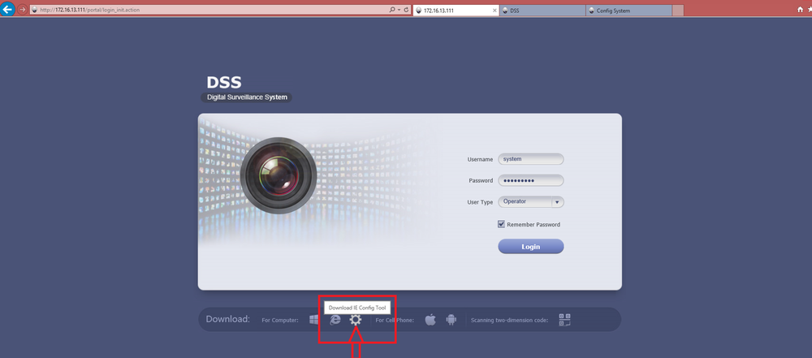Screen dimensions: 812x358
Task: Switch to the Config System tab
Action: [x=628, y=11]
